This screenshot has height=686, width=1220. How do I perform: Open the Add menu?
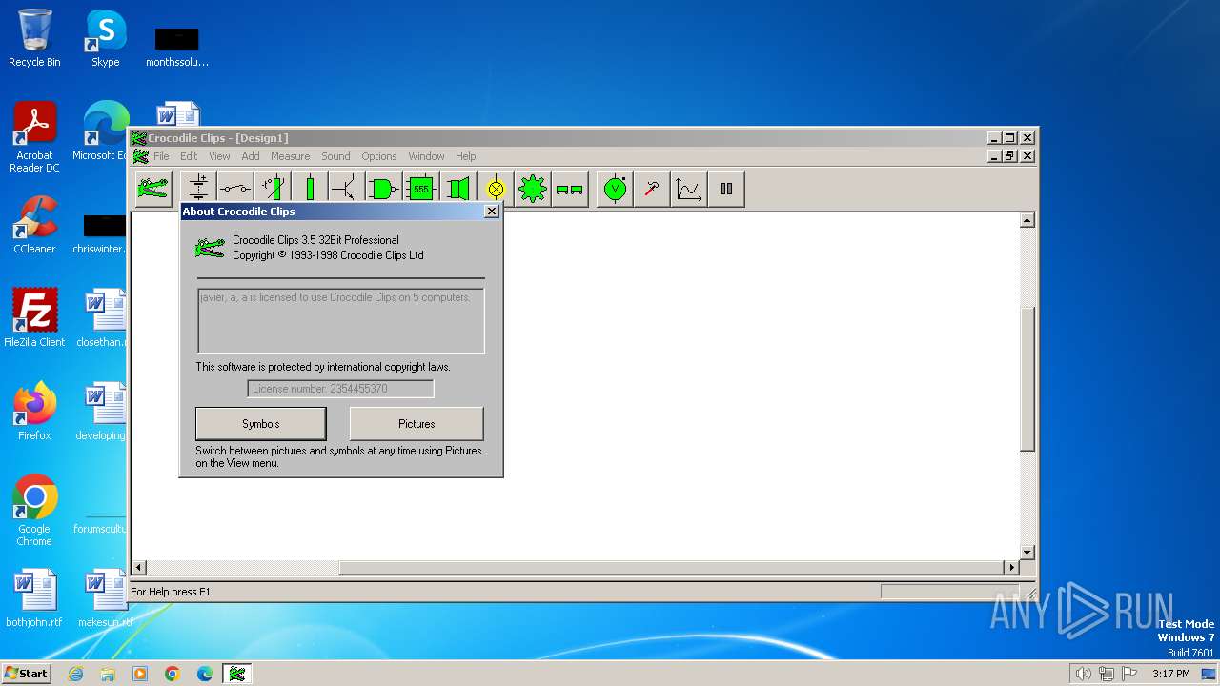[x=251, y=156]
